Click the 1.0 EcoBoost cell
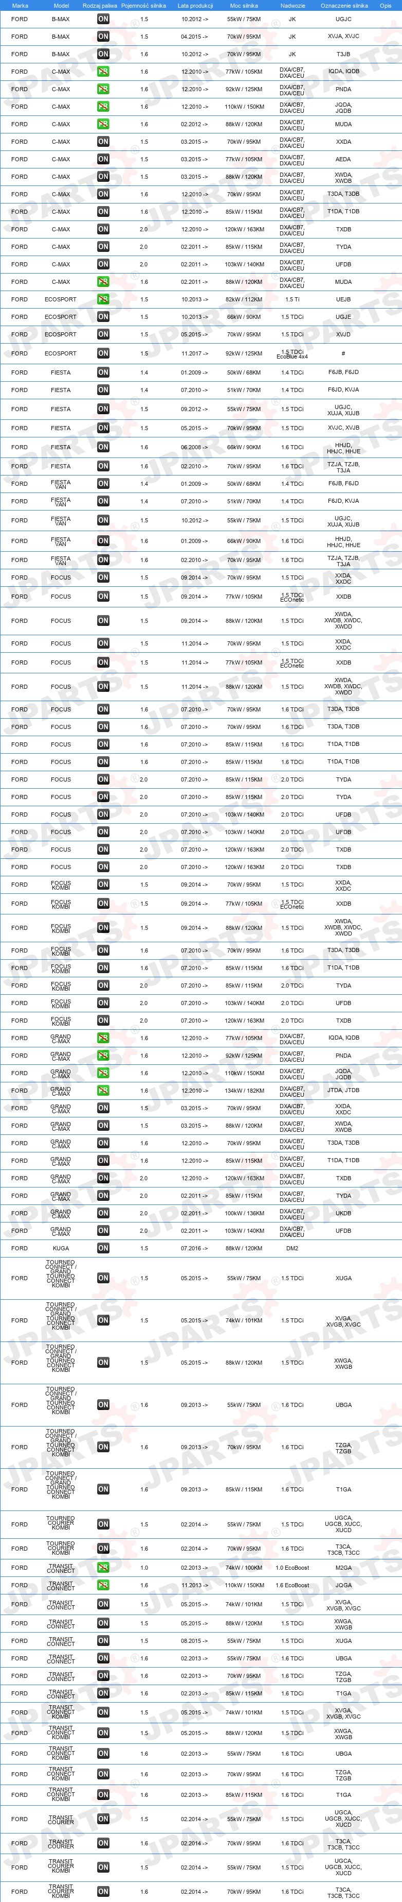The width and height of the screenshot is (402, 1902). click(x=293, y=1568)
